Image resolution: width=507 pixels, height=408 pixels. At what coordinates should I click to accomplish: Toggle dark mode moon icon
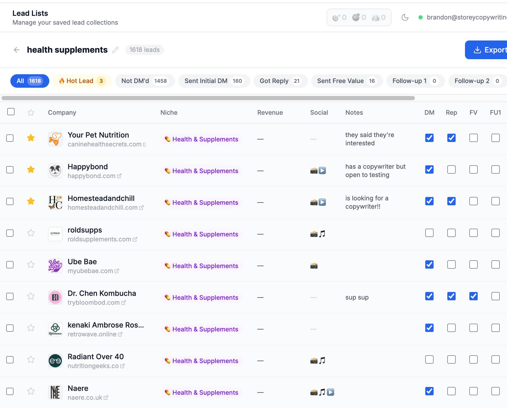405,17
